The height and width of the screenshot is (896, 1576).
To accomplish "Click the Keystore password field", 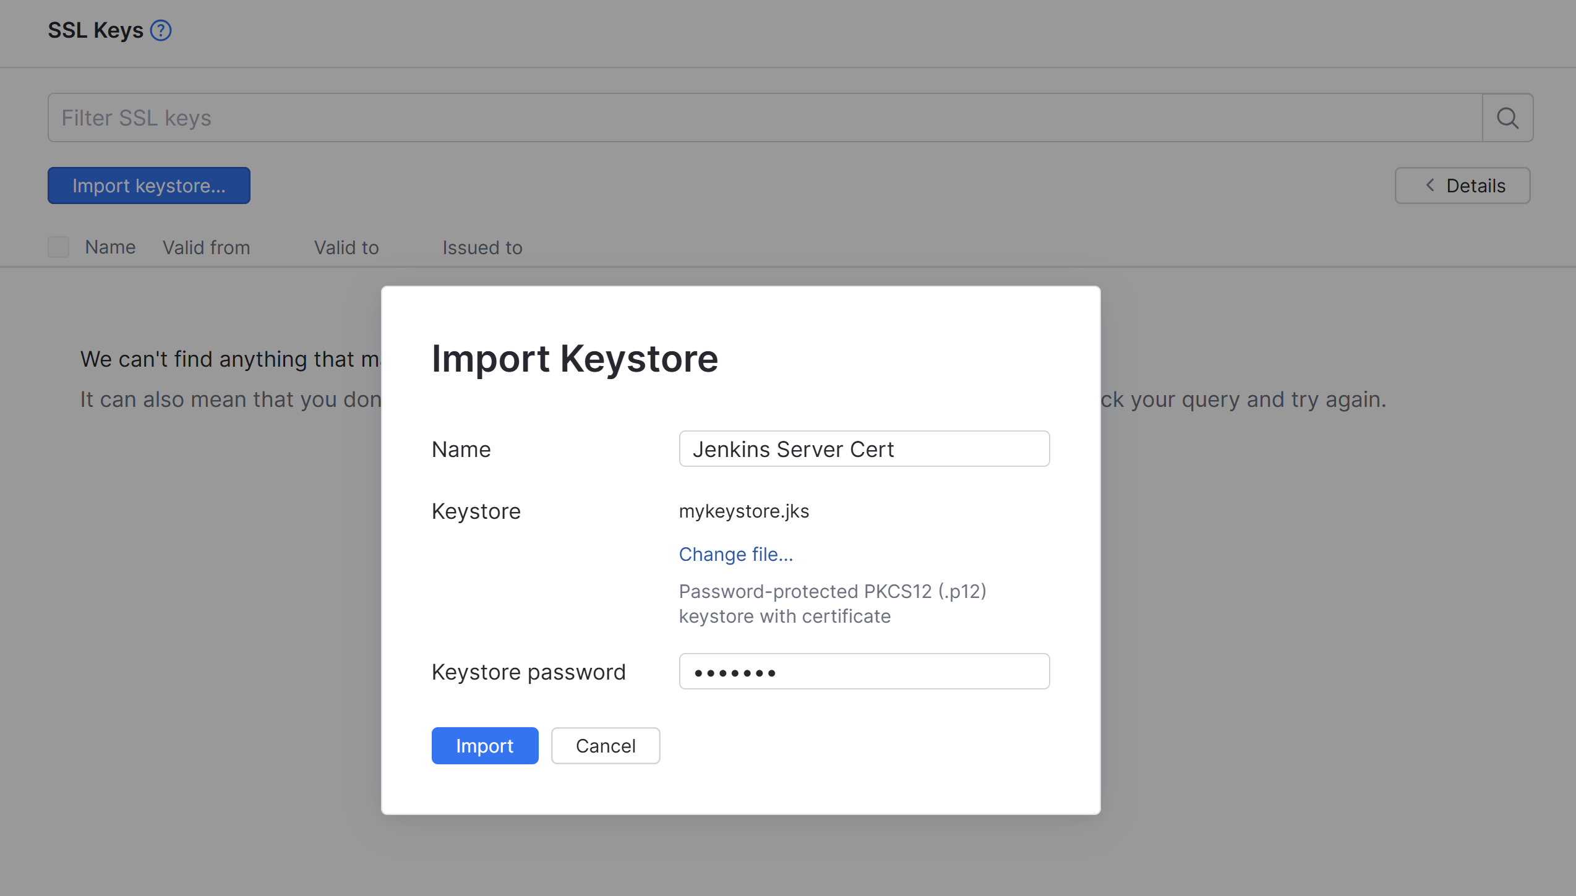I will tap(863, 671).
